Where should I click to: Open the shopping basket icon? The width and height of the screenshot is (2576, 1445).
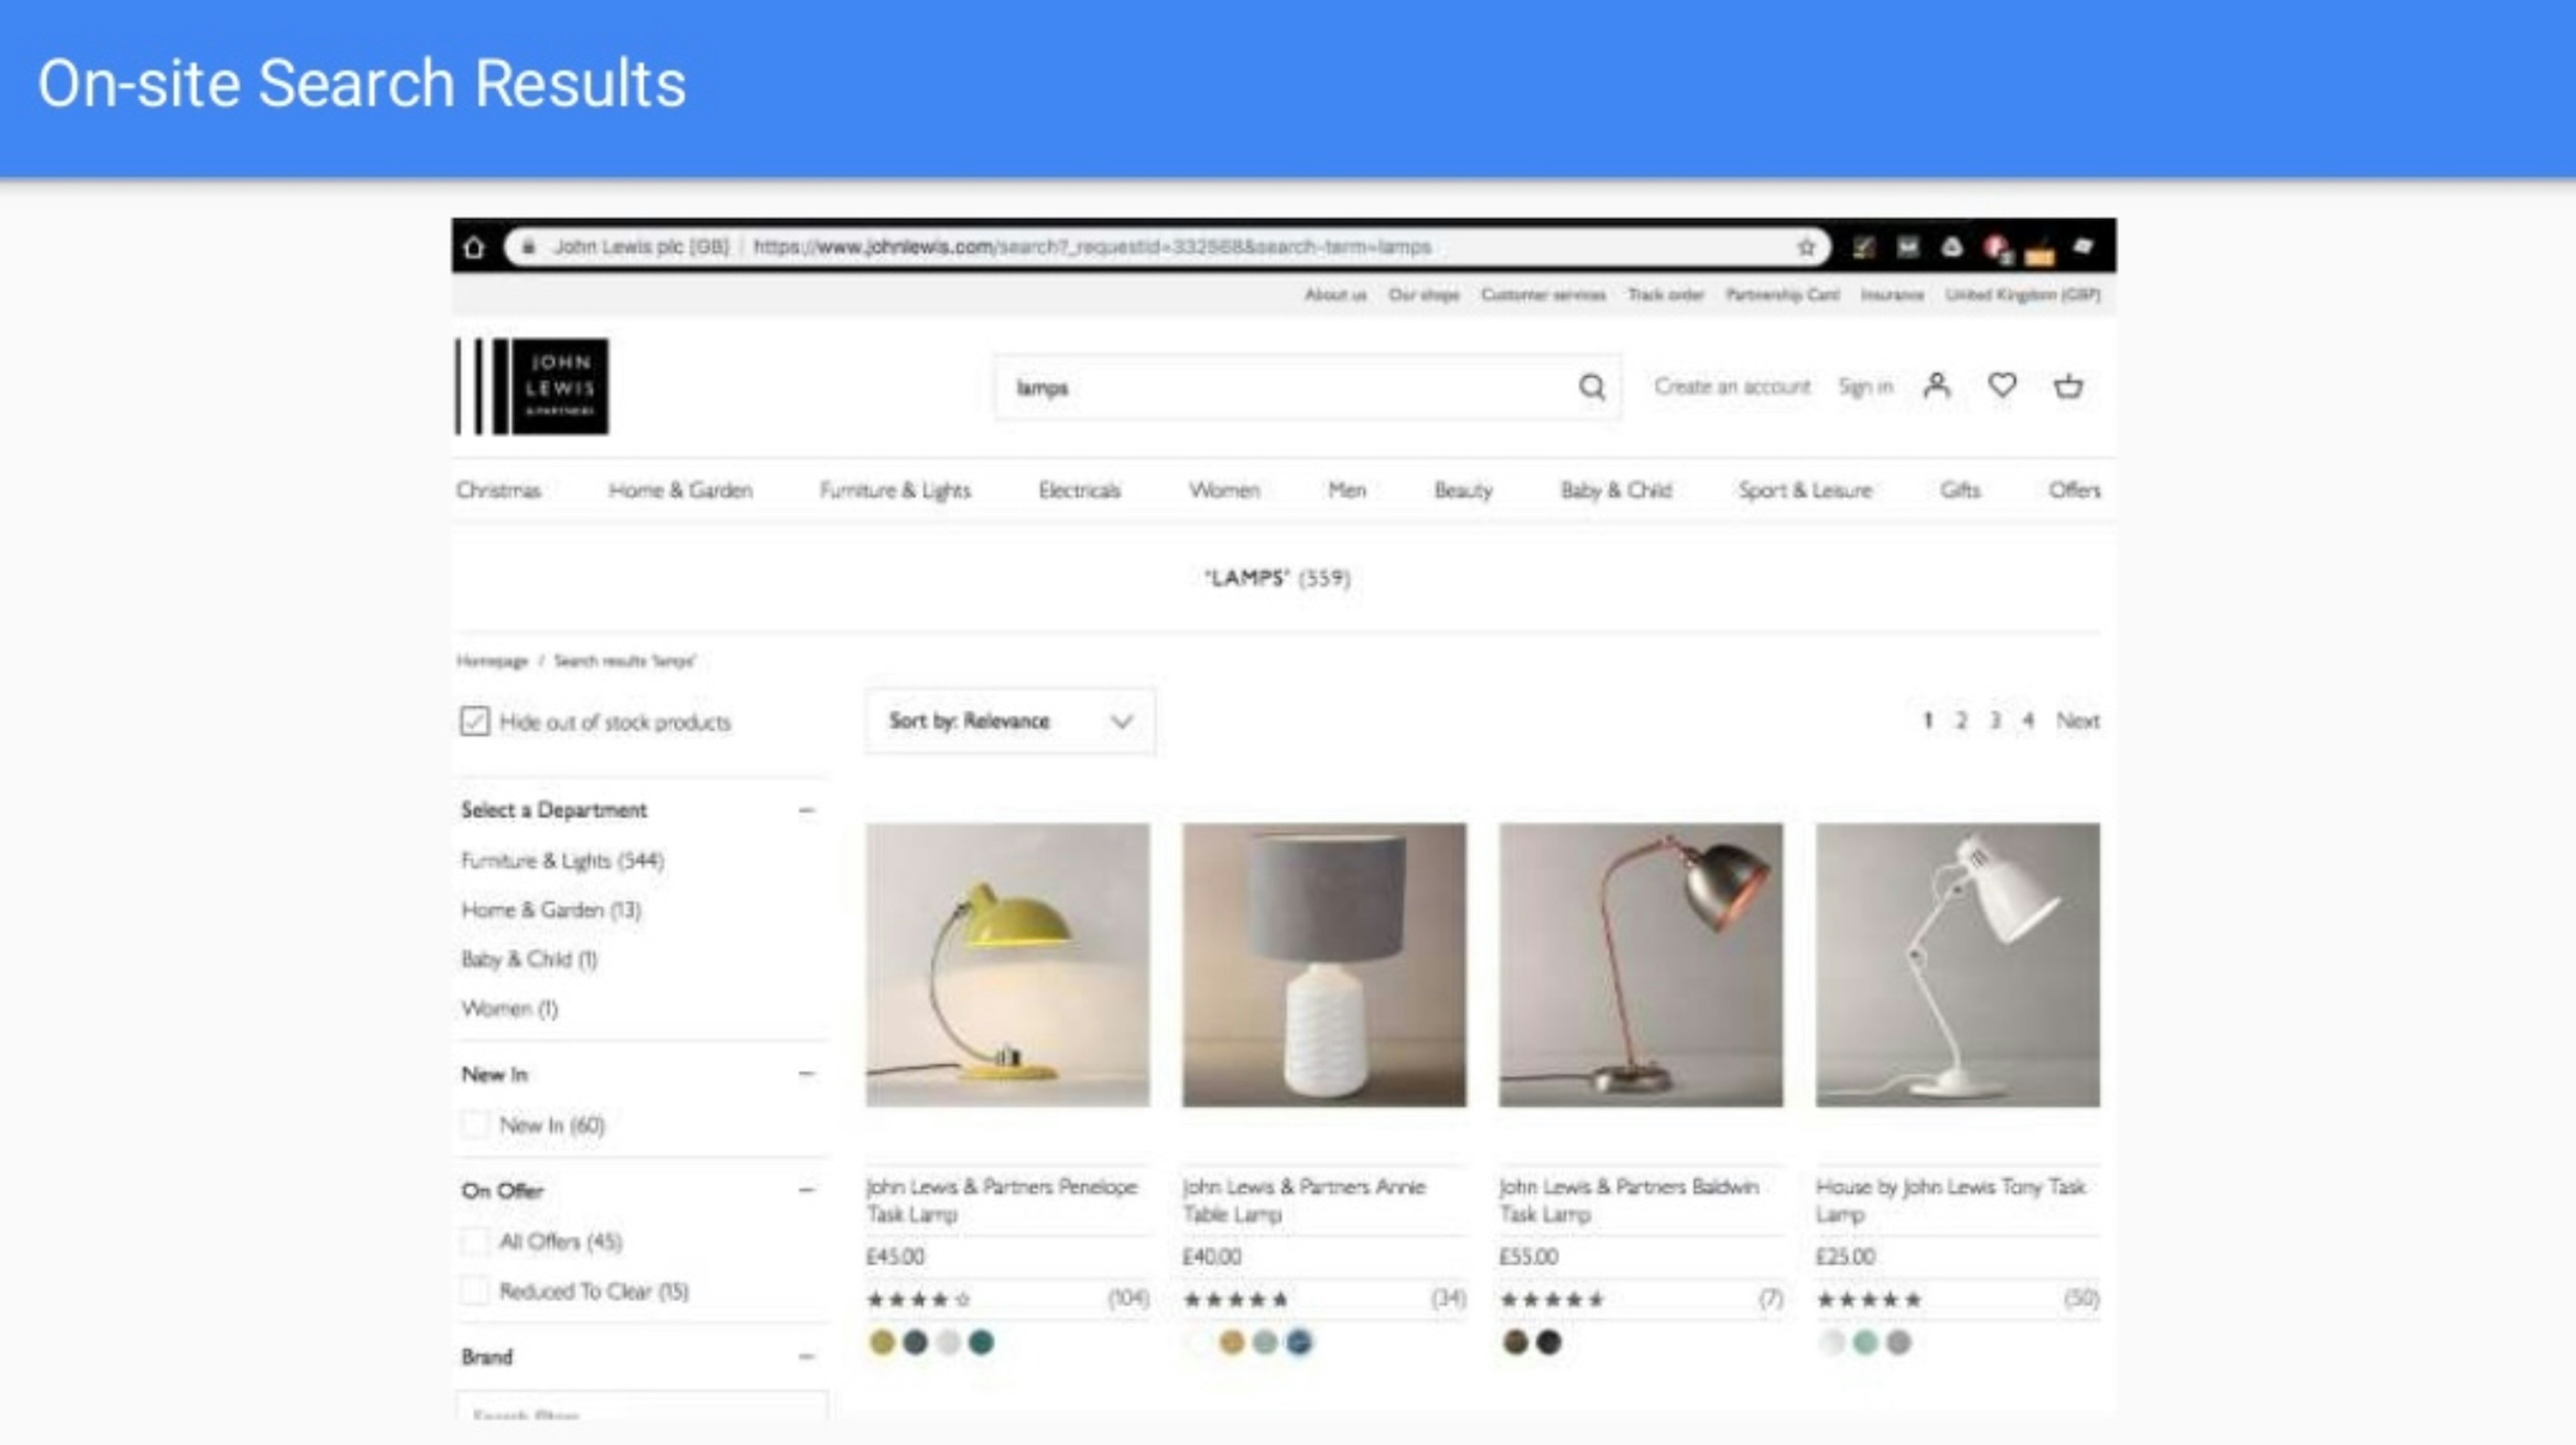2068,386
